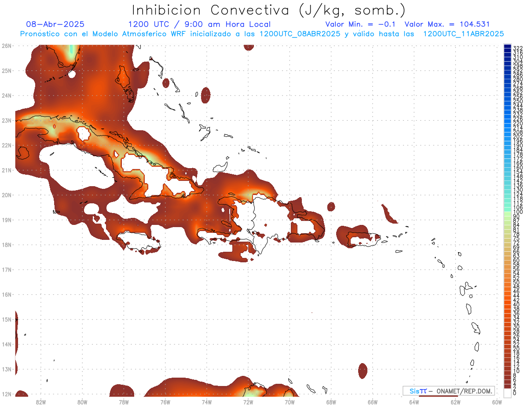Image resolution: width=528 pixels, height=408 pixels.
Task: Click the '21N' latitude label
Action: click(7, 170)
